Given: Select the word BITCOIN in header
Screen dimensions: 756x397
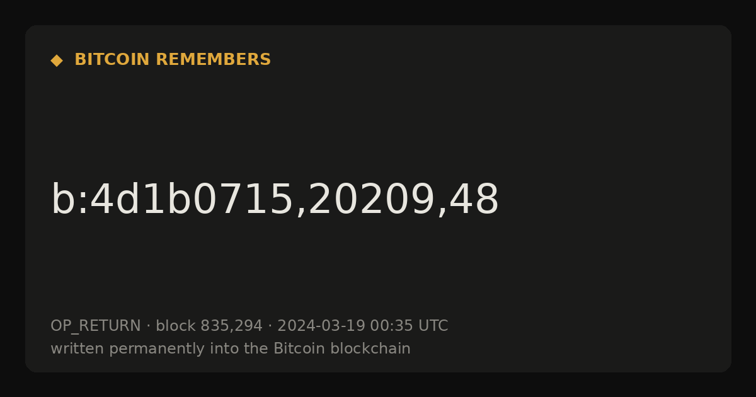Looking at the screenshot, I should coord(113,60).
